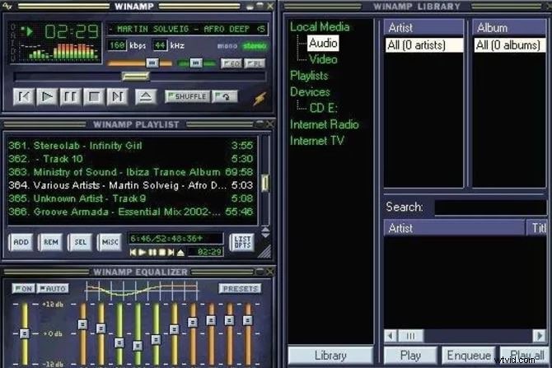Open the MISC menu in playlist

(110, 242)
